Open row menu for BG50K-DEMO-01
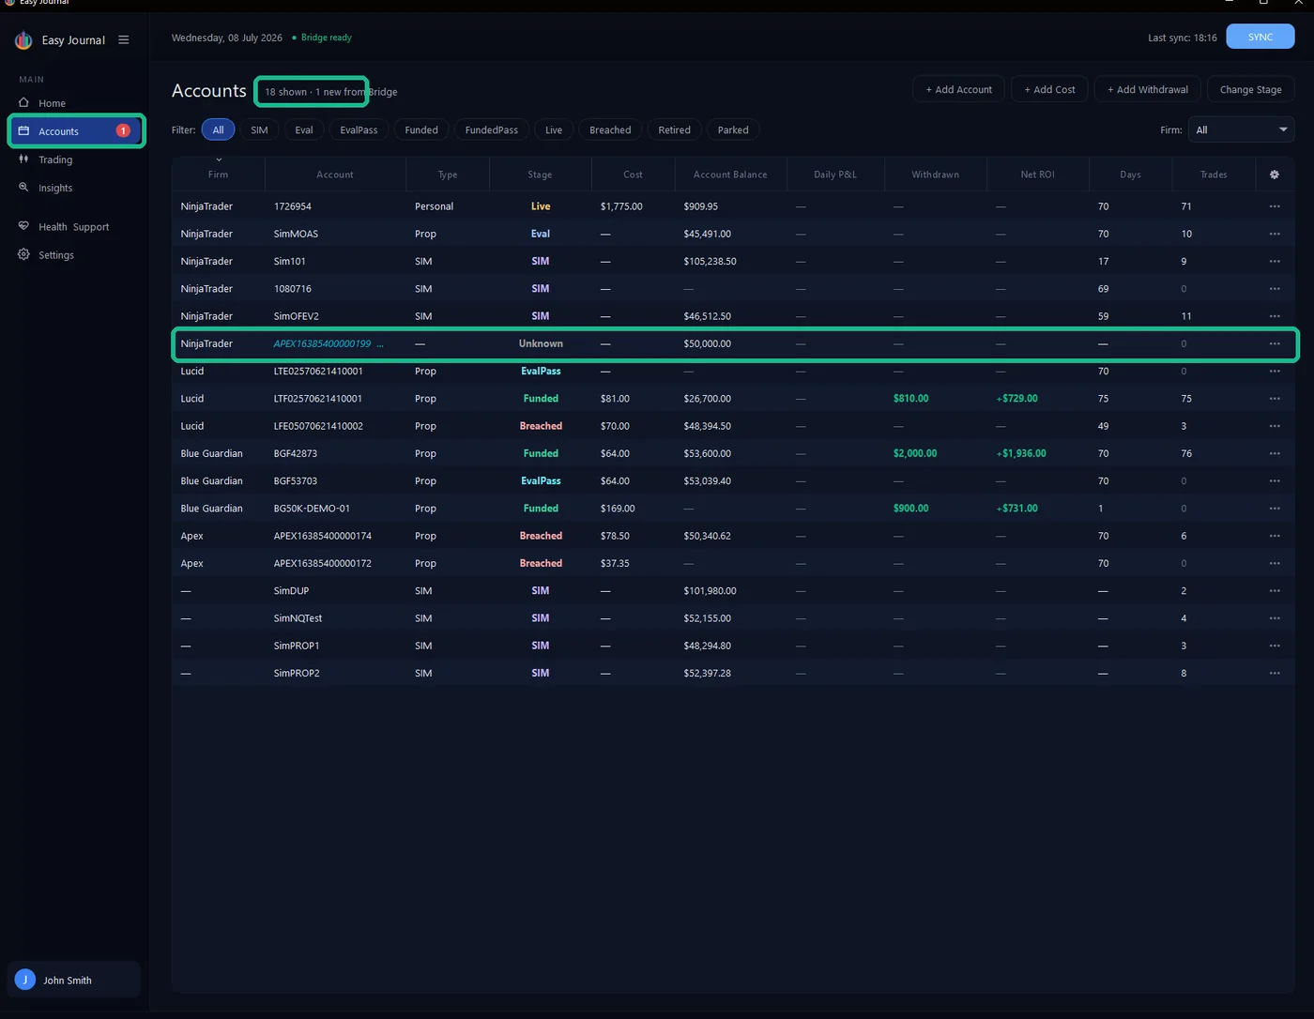Screen dimensions: 1314x1019 point(1274,509)
